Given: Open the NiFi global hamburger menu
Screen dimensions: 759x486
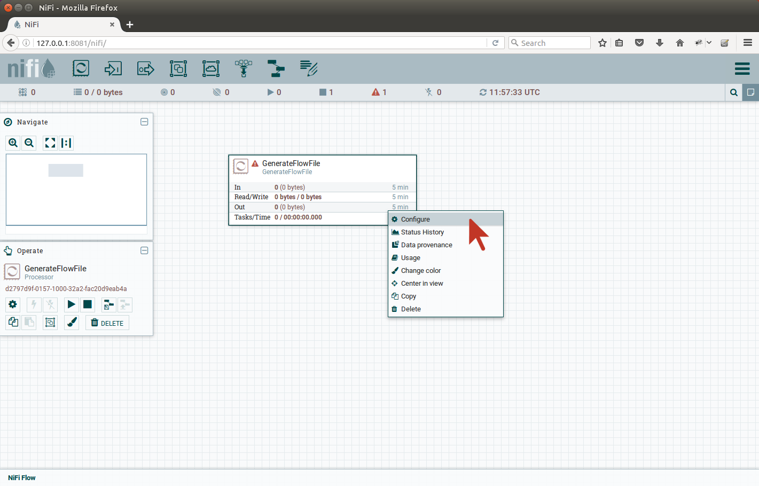Looking at the screenshot, I should pyautogui.click(x=742, y=69).
